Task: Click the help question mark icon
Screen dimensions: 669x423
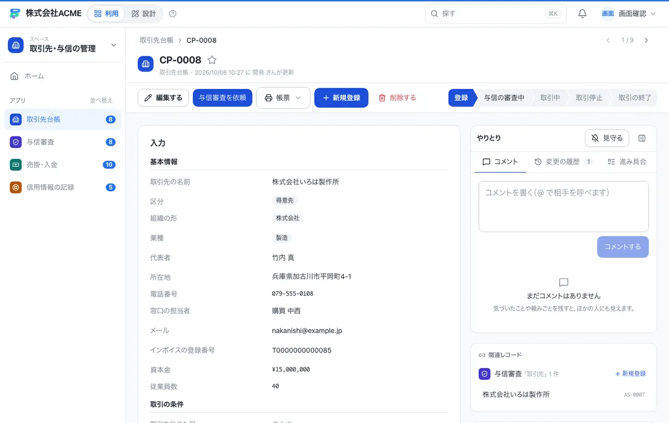Action: click(x=173, y=14)
